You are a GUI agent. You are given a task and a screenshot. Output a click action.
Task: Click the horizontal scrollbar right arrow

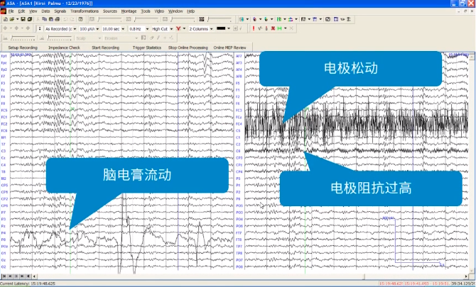click(x=466, y=276)
